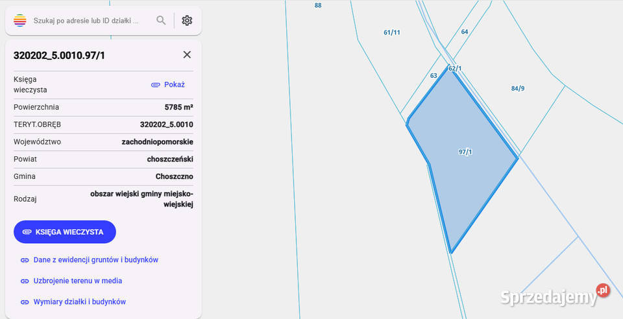Image resolution: width=623 pixels, height=319 pixels.
Task: Open settings via the gear icon
Action: tap(187, 21)
